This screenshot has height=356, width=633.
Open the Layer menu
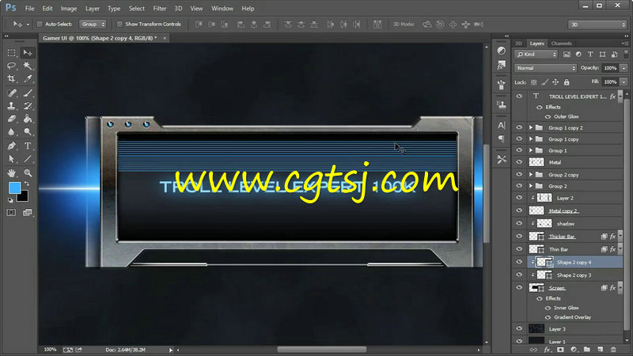(x=92, y=9)
